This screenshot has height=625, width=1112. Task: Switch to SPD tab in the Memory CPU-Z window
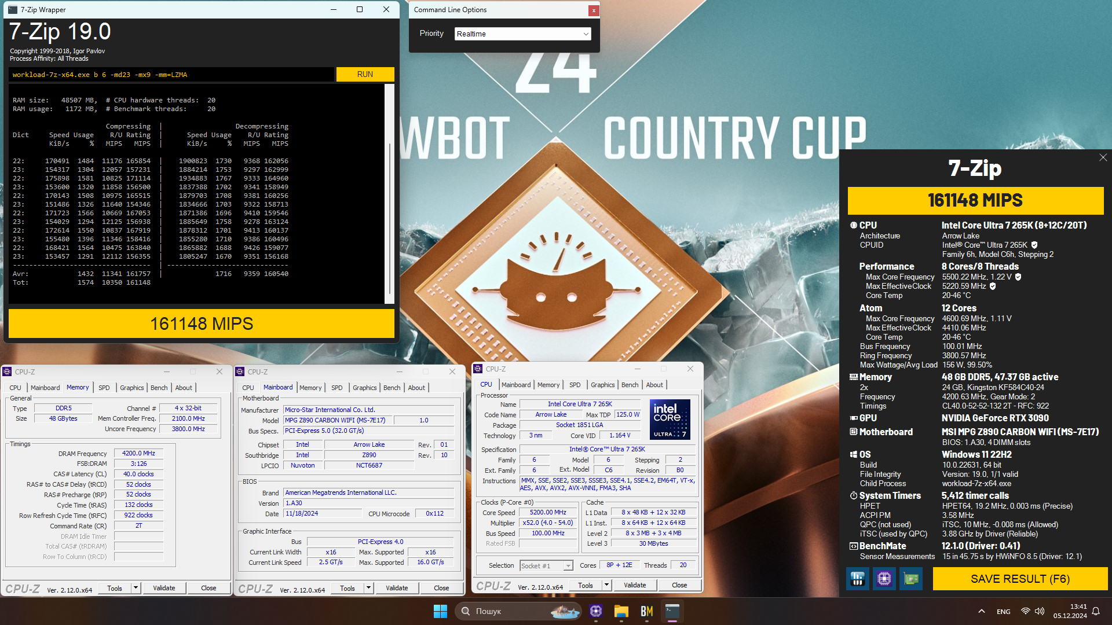[104, 388]
